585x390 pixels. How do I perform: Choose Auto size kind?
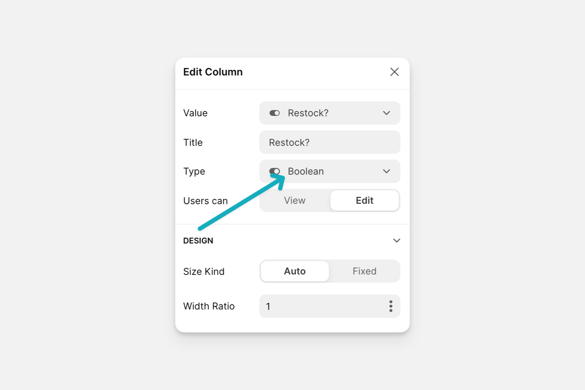click(x=295, y=271)
